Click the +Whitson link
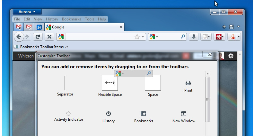 (x=24, y=56)
